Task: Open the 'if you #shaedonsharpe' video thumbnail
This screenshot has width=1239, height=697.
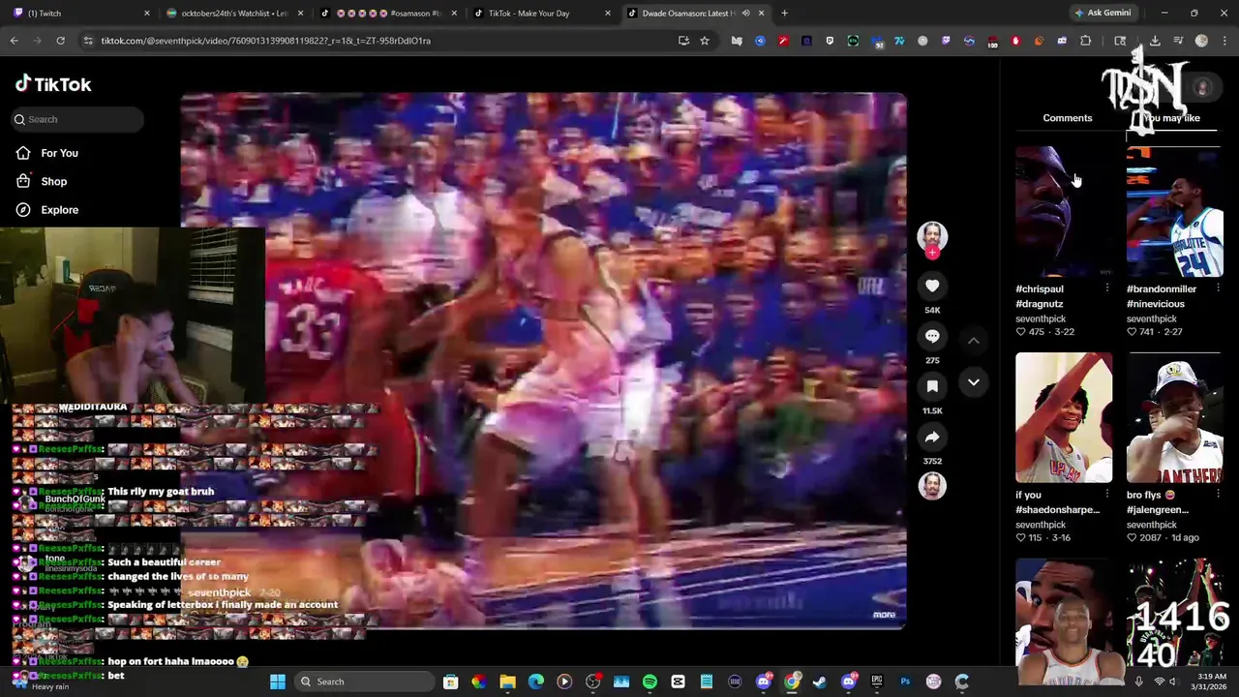Action: [1064, 417]
